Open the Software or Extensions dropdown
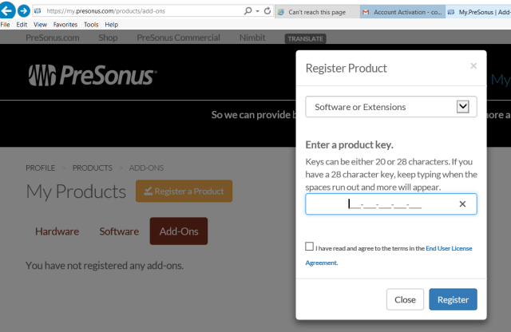 (391, 107)
